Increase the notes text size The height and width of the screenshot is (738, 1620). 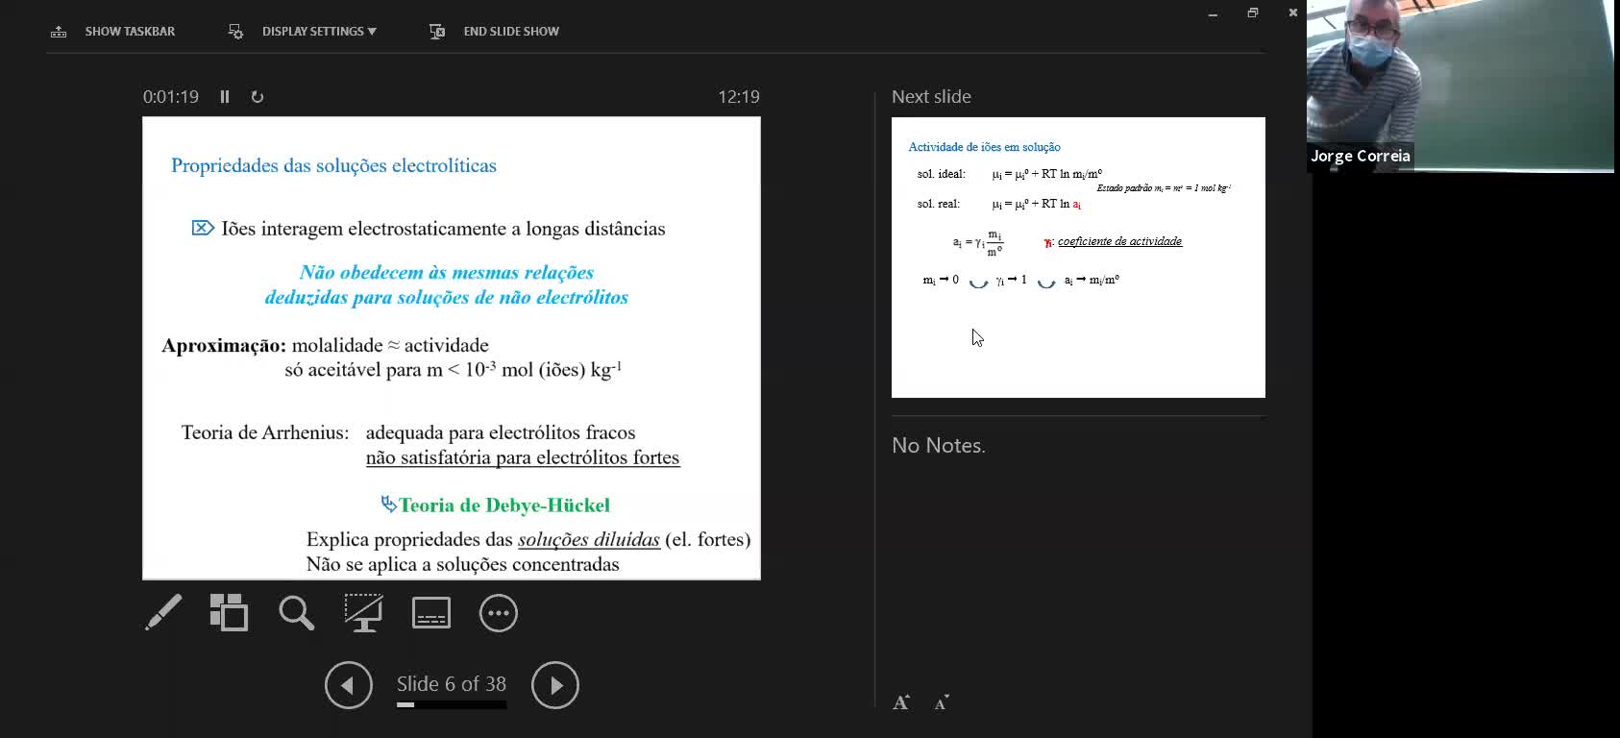click(901, 702)
